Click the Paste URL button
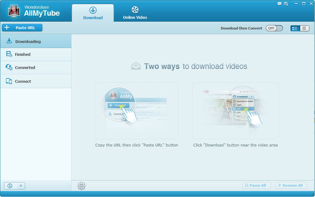The width and height of the screenshot is (315, 197). 22,28
